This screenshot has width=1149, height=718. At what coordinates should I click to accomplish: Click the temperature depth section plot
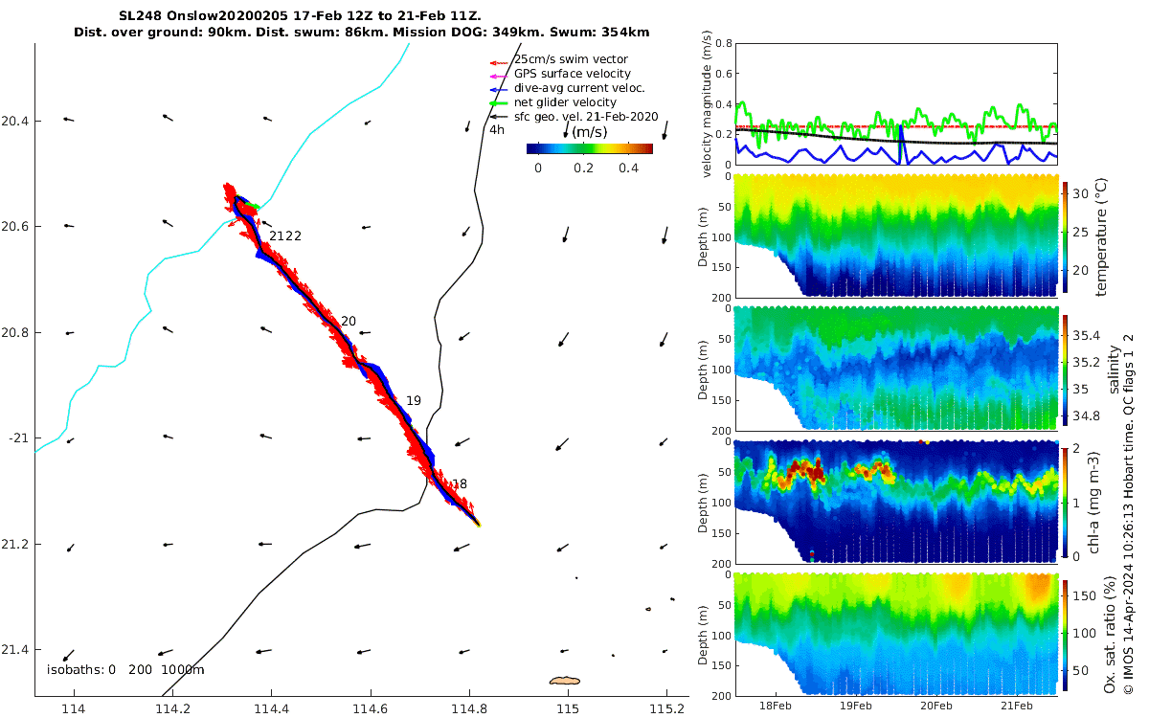[x=895, y=236]
